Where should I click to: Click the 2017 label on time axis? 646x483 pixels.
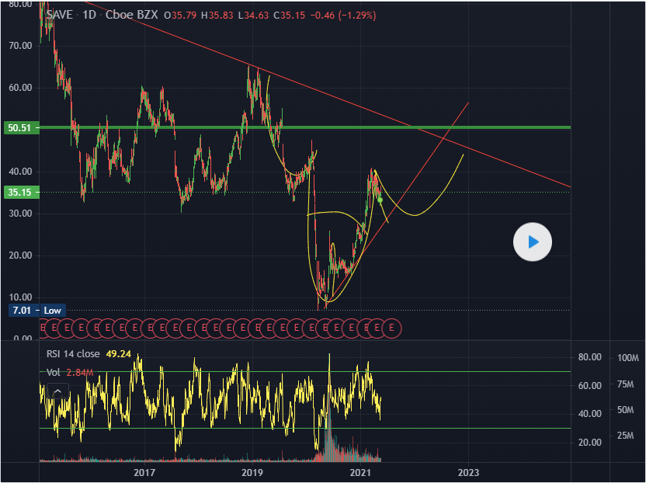144,472
